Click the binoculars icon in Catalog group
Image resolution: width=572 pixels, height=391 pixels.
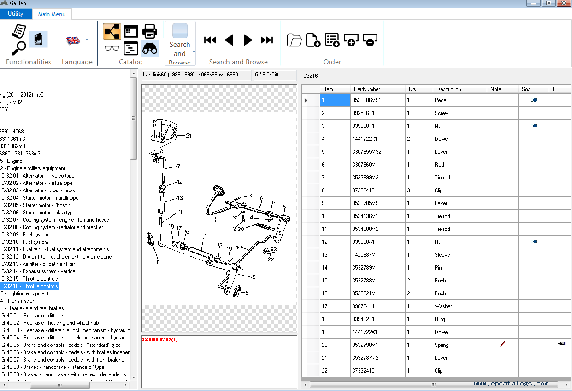point(150,48)
